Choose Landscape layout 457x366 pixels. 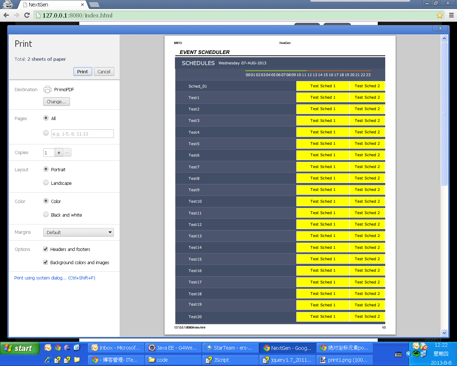coord(46,183)
